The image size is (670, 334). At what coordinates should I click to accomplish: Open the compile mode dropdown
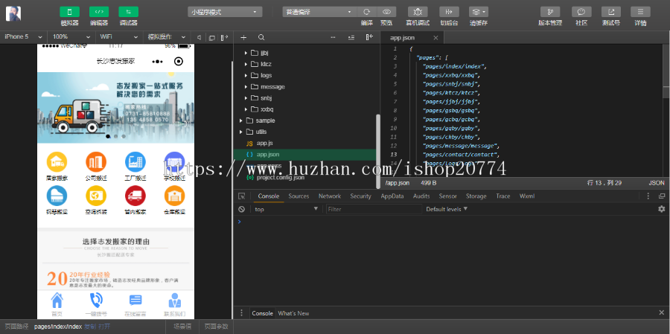click(x=319, y=12)
